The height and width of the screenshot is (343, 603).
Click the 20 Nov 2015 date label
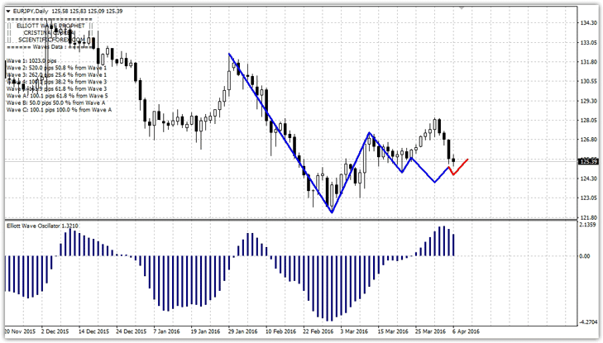[x=19, y=331]
